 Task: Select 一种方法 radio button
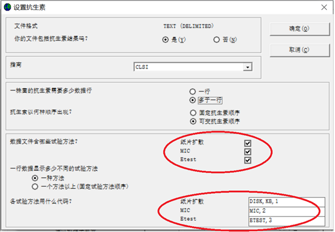coord(35,178)
